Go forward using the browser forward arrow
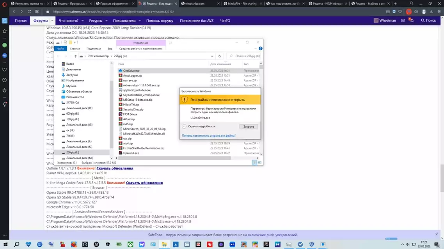444x249 pixels. click(21, 12)
